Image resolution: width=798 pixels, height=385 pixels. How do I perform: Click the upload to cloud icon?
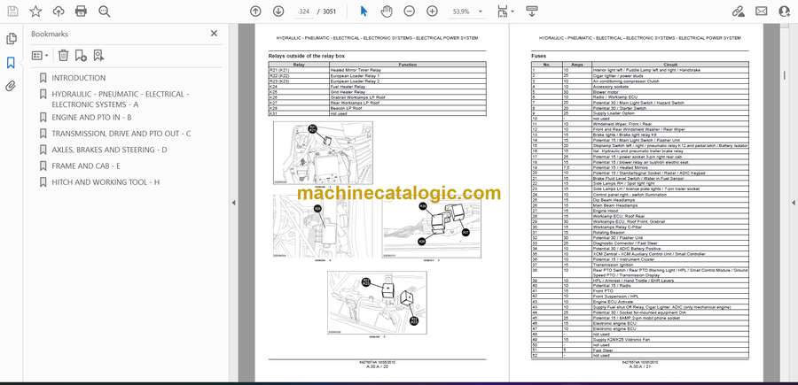tap(59, 12)
